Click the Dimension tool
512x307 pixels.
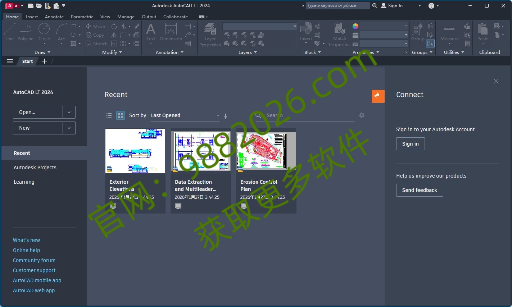coord(171,32)
